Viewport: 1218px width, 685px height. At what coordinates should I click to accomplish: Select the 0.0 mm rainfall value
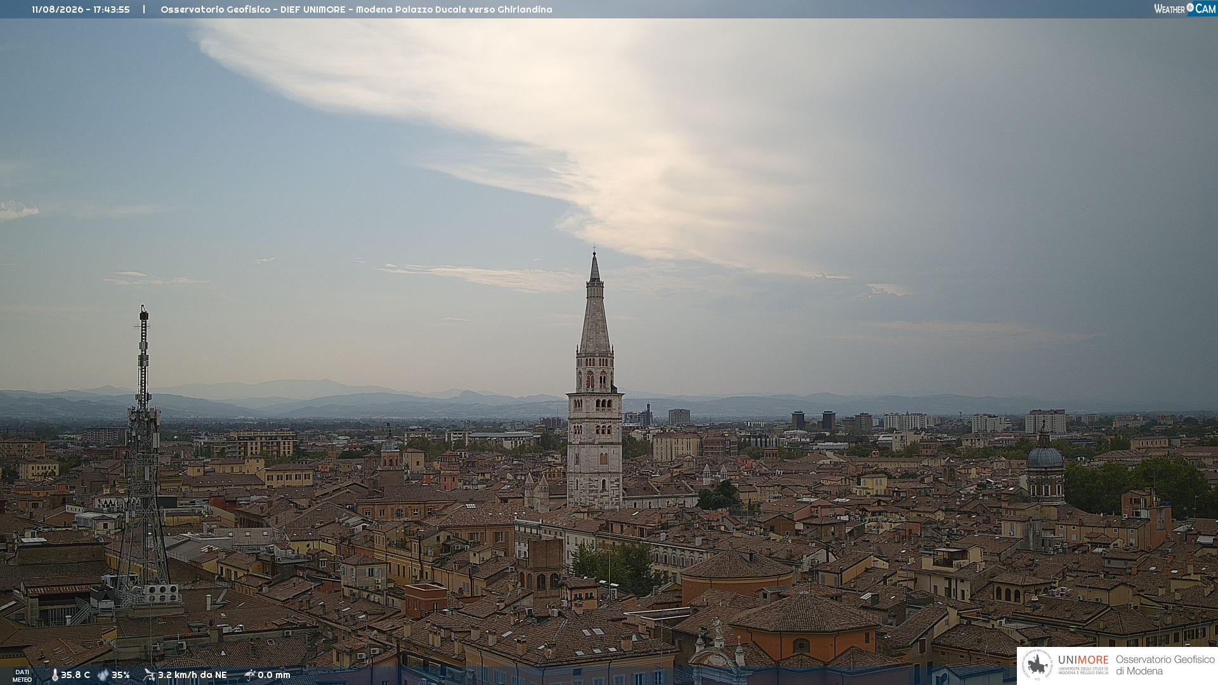274,675
